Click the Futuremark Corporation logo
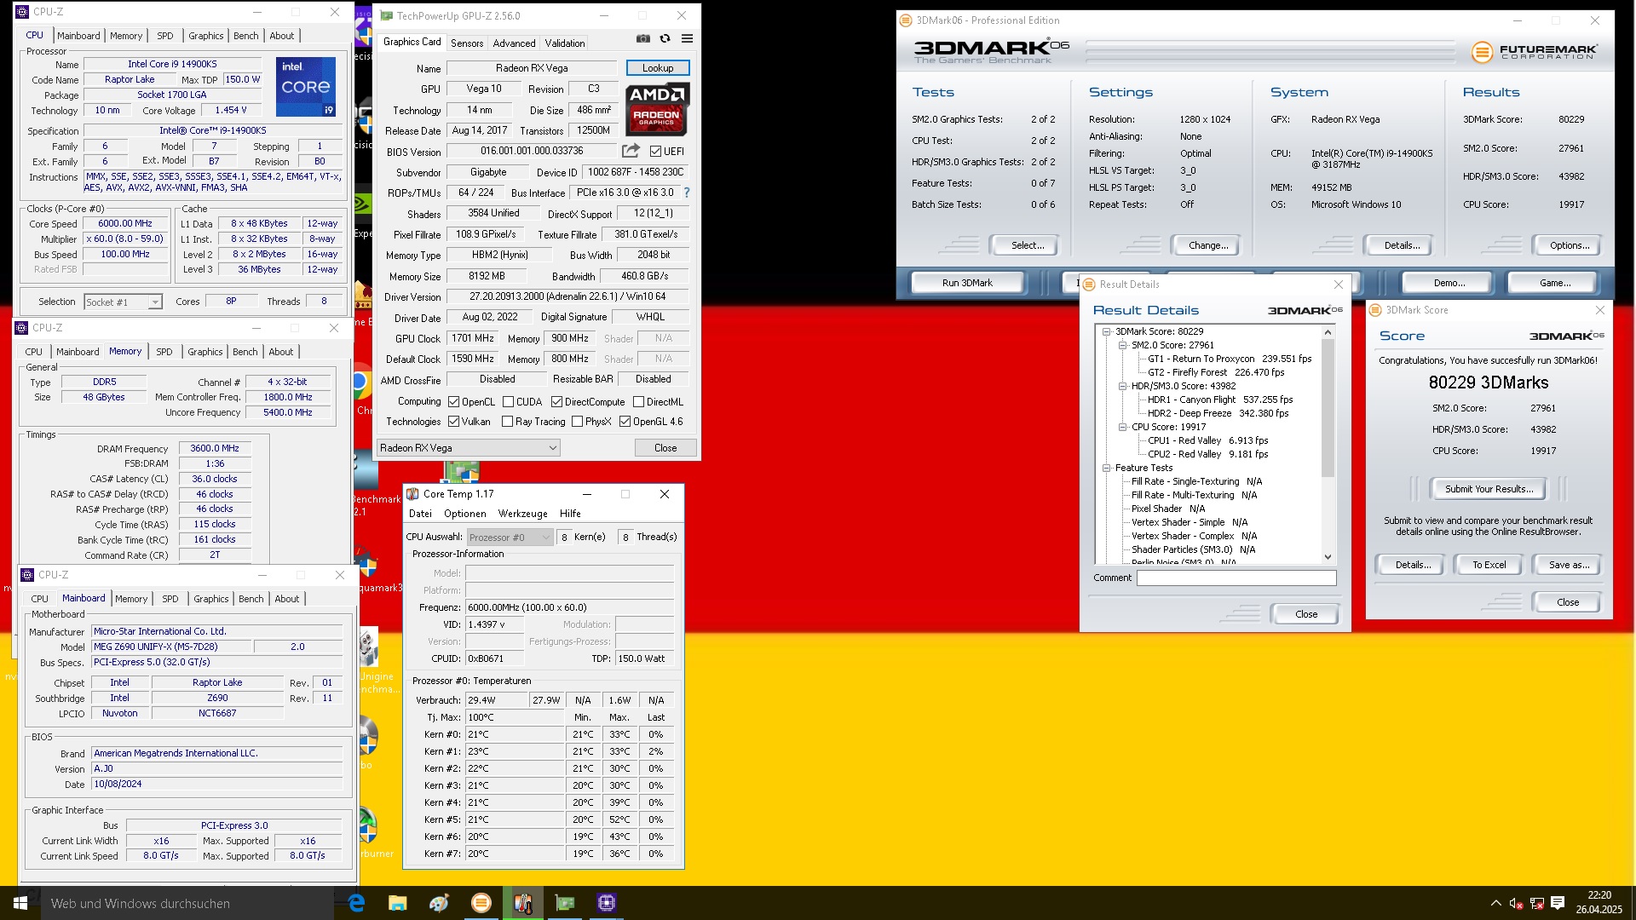1636x920 pixels. tap(1534, 51)
